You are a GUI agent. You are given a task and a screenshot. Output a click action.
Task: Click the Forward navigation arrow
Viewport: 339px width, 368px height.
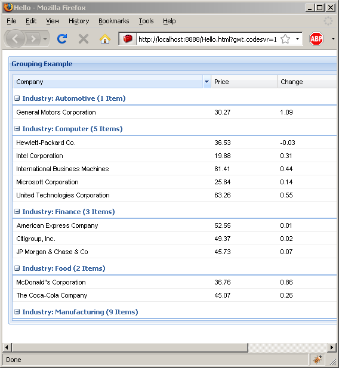(x=33, y=39)
